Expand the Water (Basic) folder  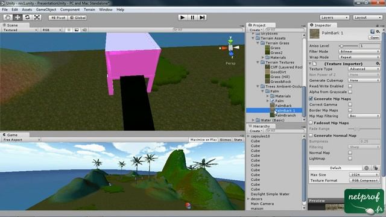pos(253,120)
